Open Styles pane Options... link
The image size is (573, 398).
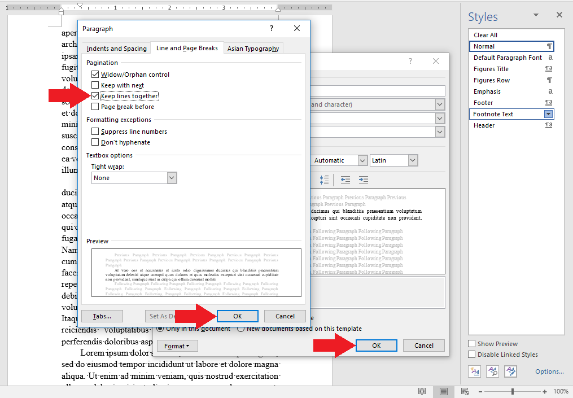[x=549, y=371]
